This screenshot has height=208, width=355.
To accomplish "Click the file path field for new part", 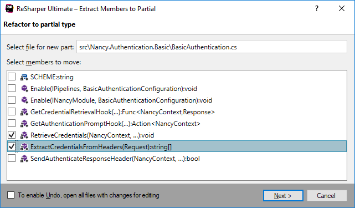I will (x=212, y=47).
